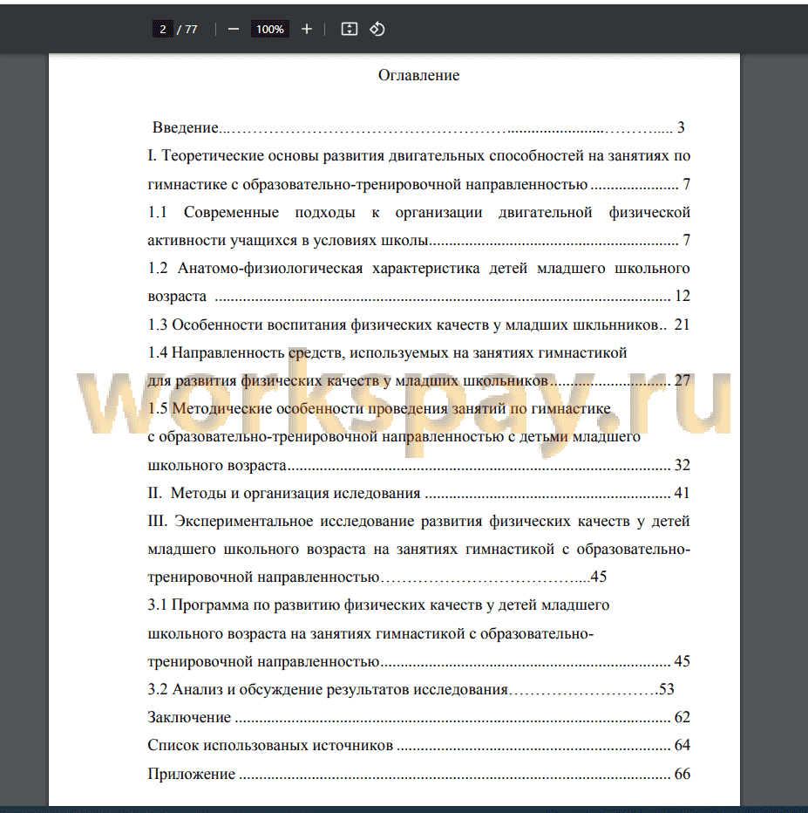Screen dimensions: 808x813
Task: Click the 'Приложение' contents entry
Action: [x=418, y=774]
